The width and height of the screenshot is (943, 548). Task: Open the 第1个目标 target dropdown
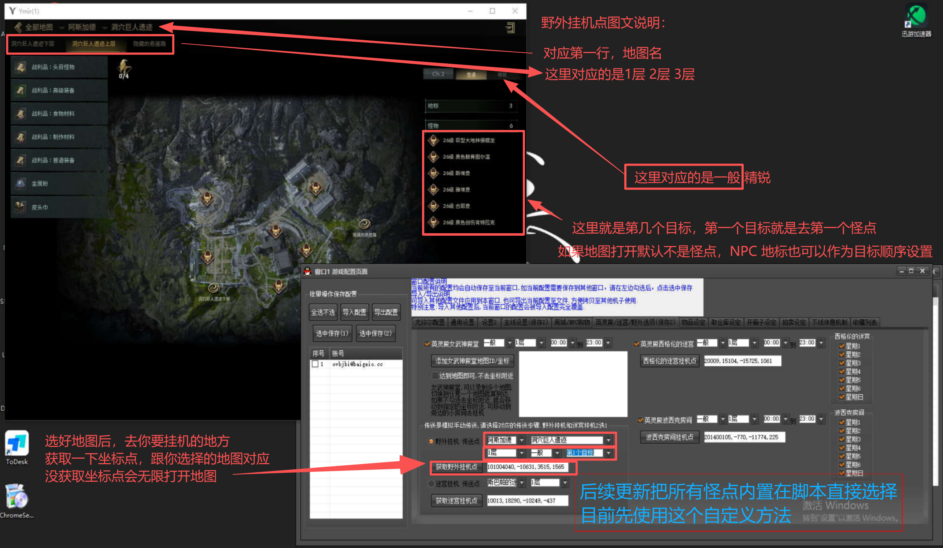pos(609,453)
